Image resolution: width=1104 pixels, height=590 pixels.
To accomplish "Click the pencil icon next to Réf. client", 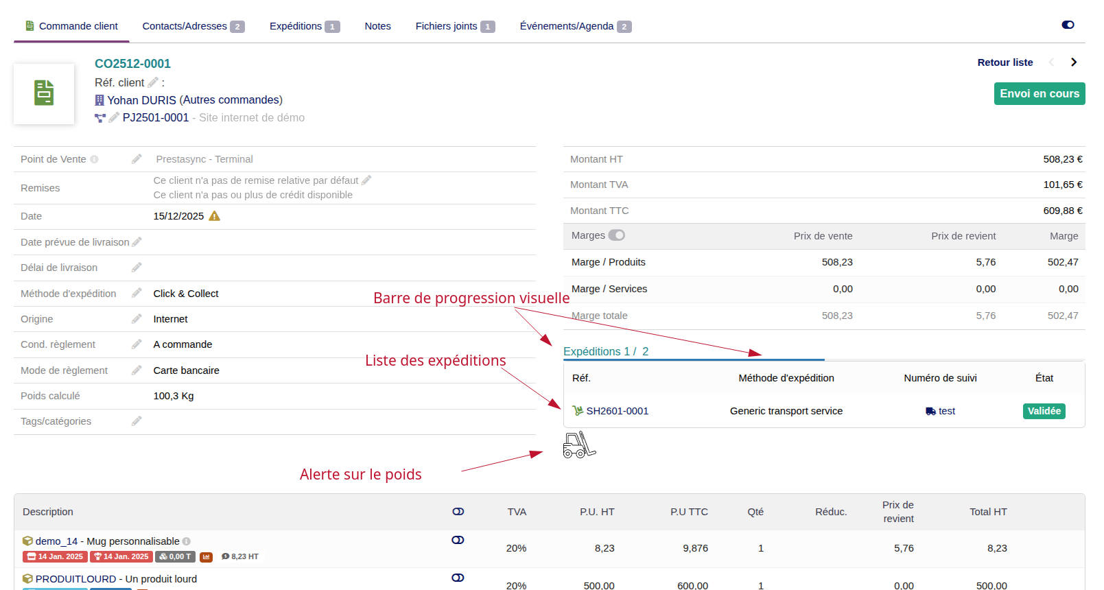I will click(152, 82).
